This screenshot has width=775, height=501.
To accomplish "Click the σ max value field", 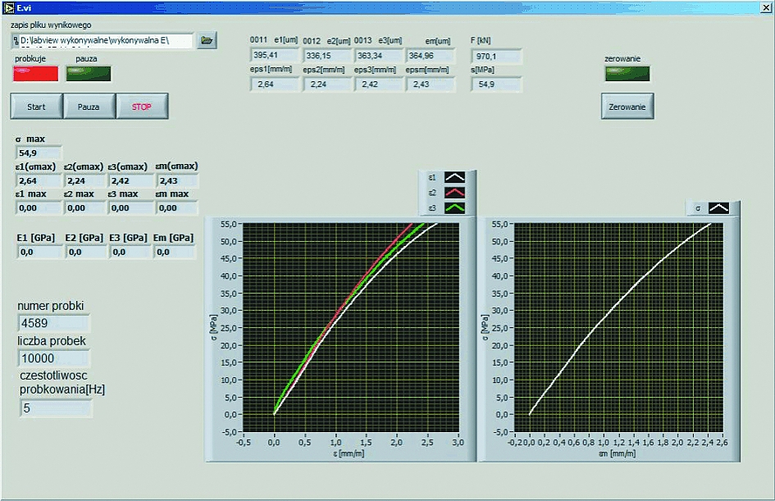I will (39, 153).
